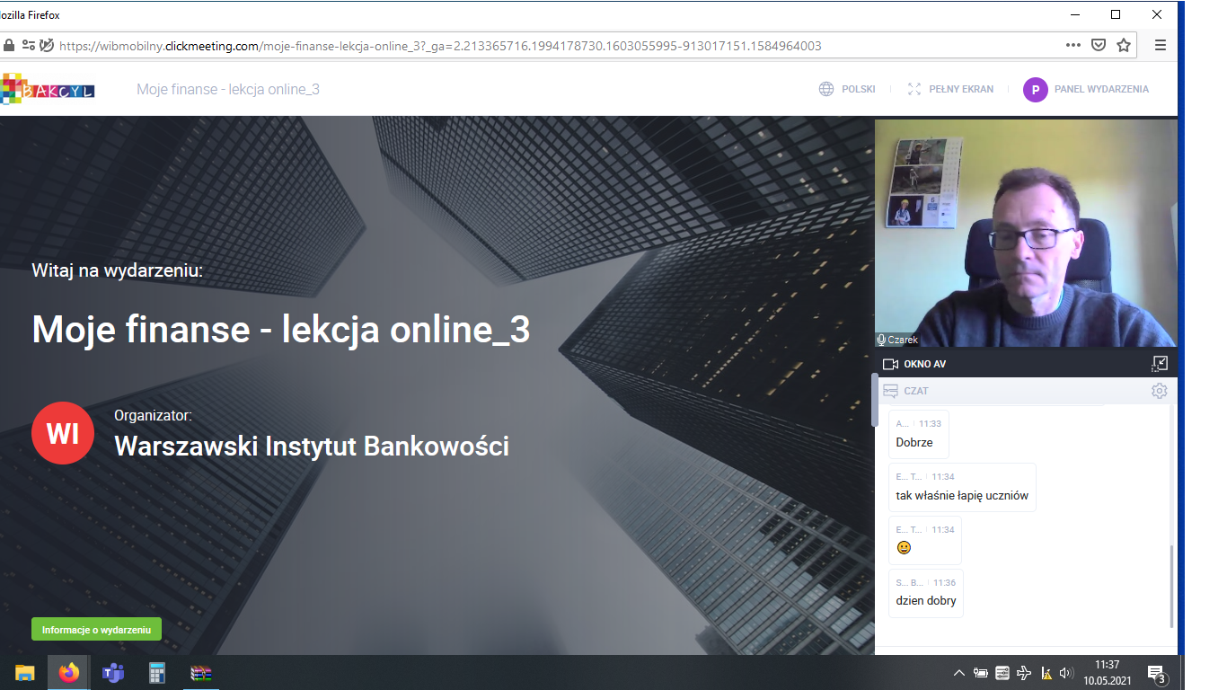Screen dimensions: 1227x690
Task: Open the taskbar clock and date
Action: pyautogui.click(x=1107, y=672)
